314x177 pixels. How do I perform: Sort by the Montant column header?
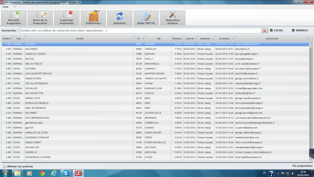tap(176, 39)
